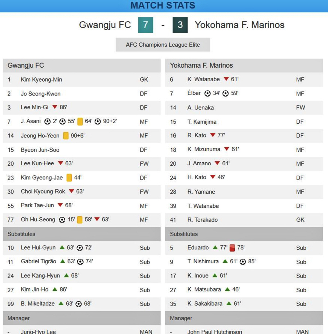Select the Yokohama score box showing 3
328x334 pixels.
(180, 25)
